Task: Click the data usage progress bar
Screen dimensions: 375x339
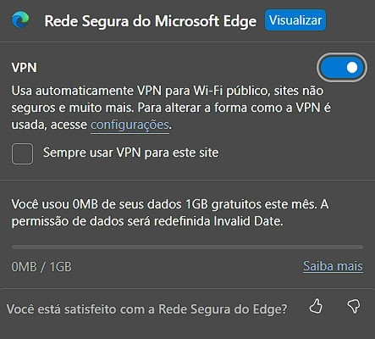Action: 187,247
